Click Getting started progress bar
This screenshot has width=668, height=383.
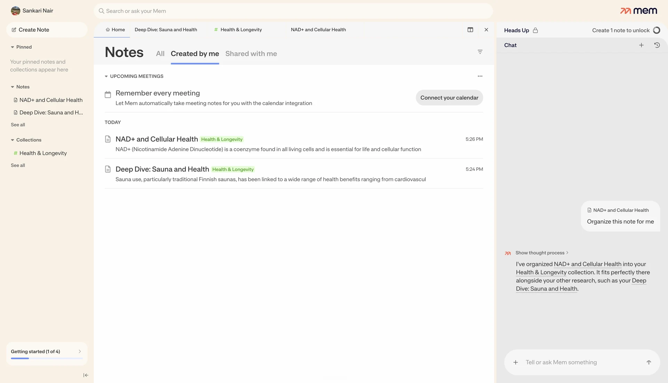point(47,358)
